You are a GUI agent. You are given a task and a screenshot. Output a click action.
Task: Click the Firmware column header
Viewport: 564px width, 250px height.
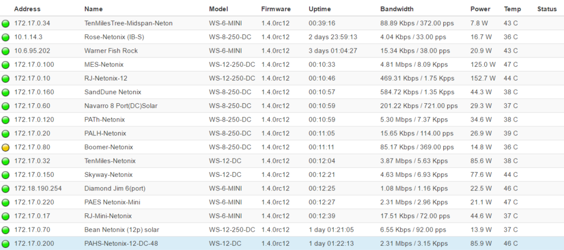click(276, 9)
